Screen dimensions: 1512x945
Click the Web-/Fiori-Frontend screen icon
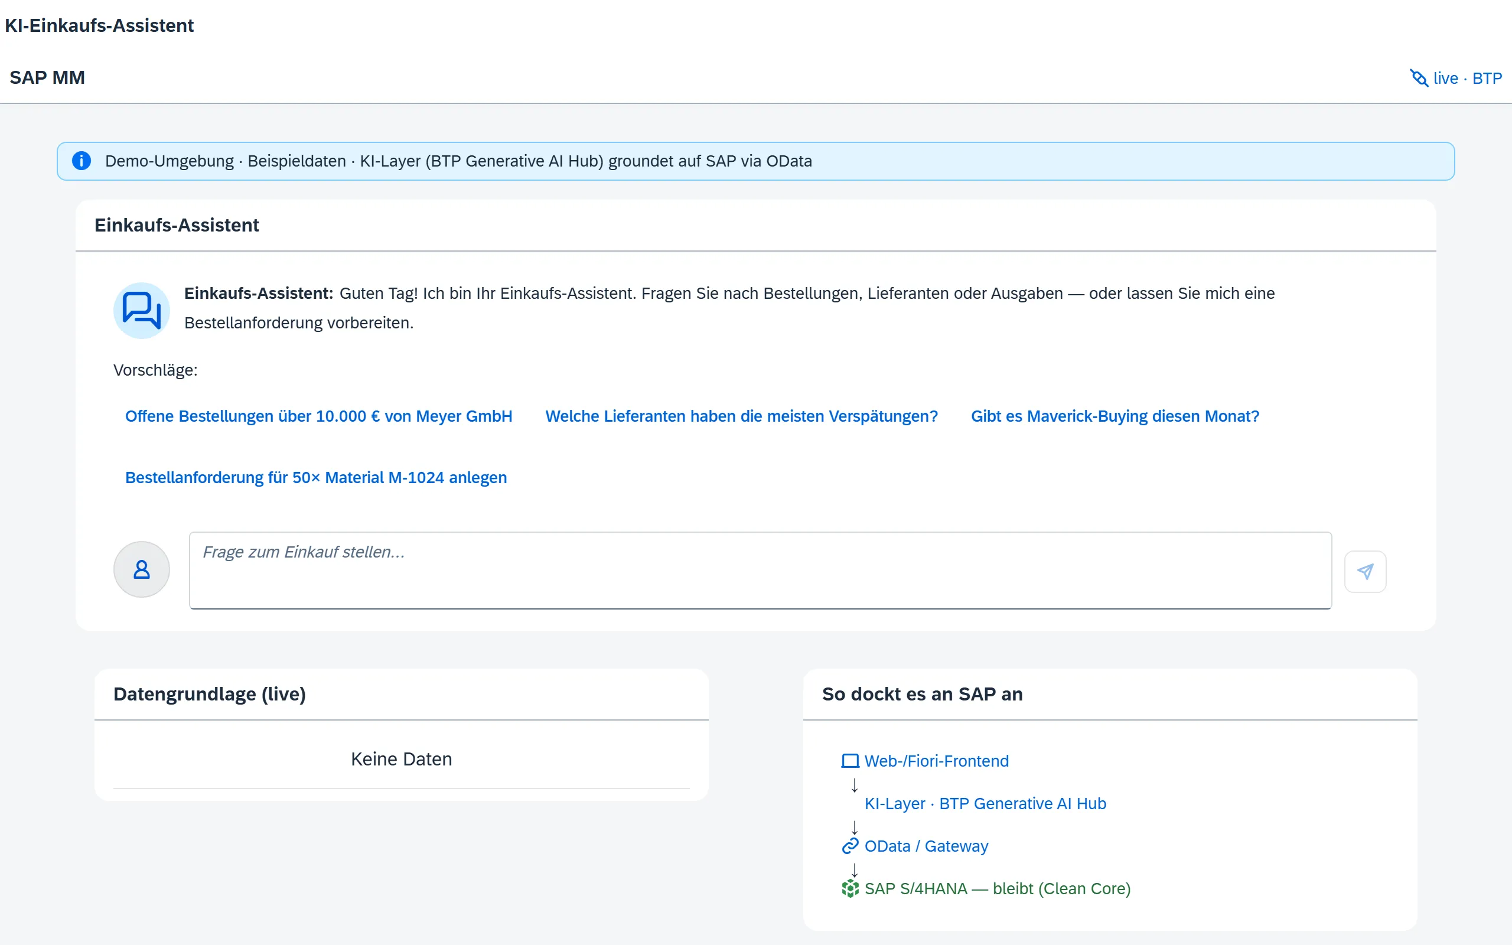pyautogui.click(x=850, y=761)
